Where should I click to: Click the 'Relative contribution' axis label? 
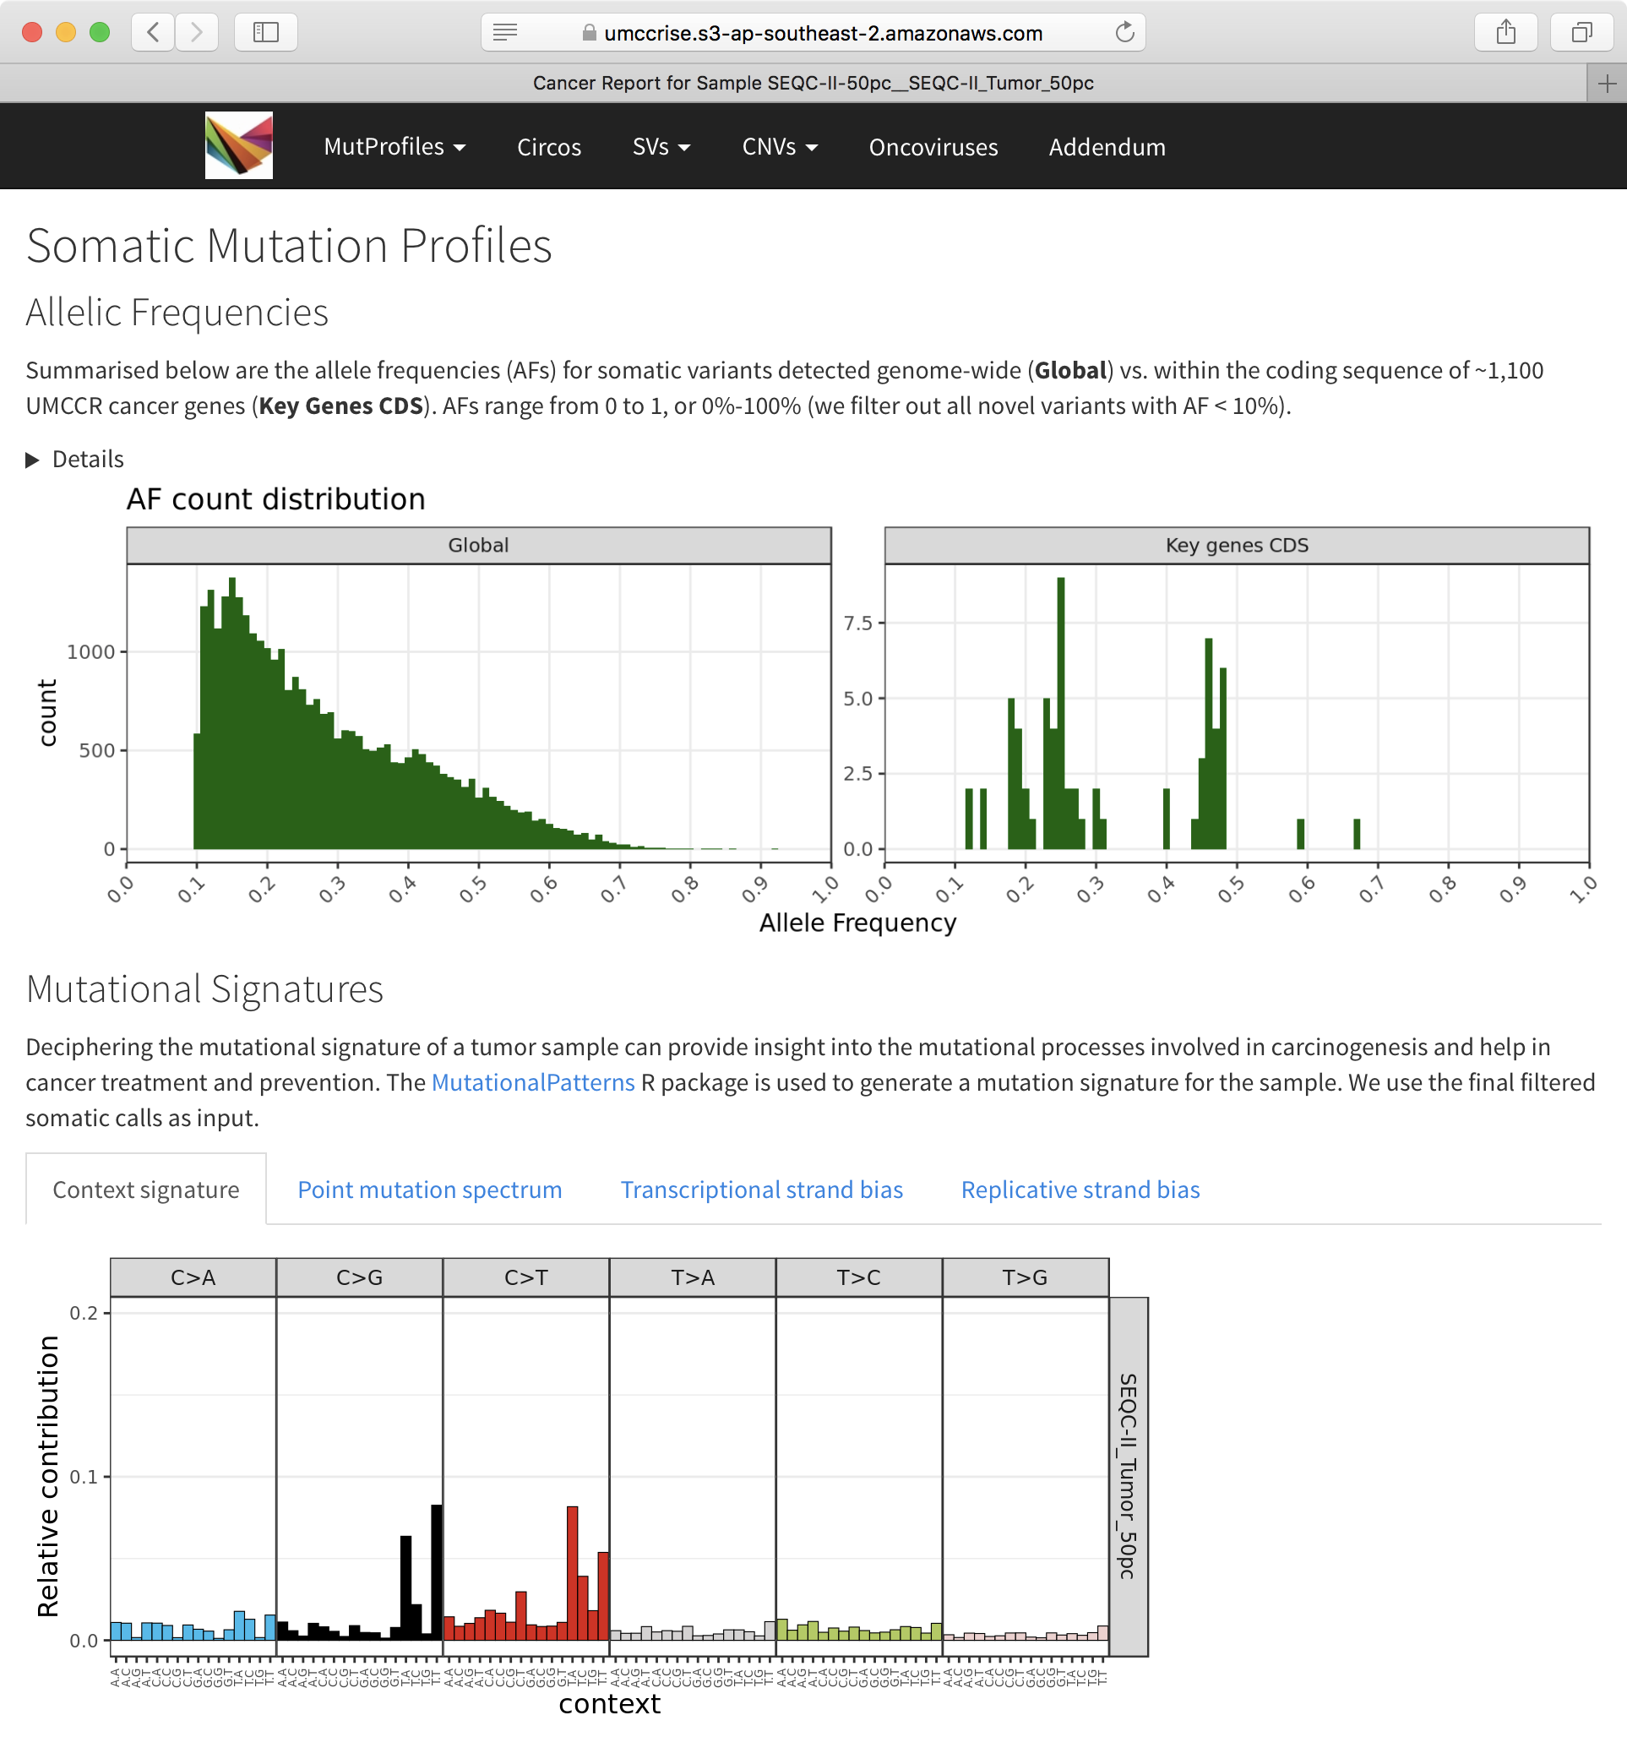pos(48,1476)
